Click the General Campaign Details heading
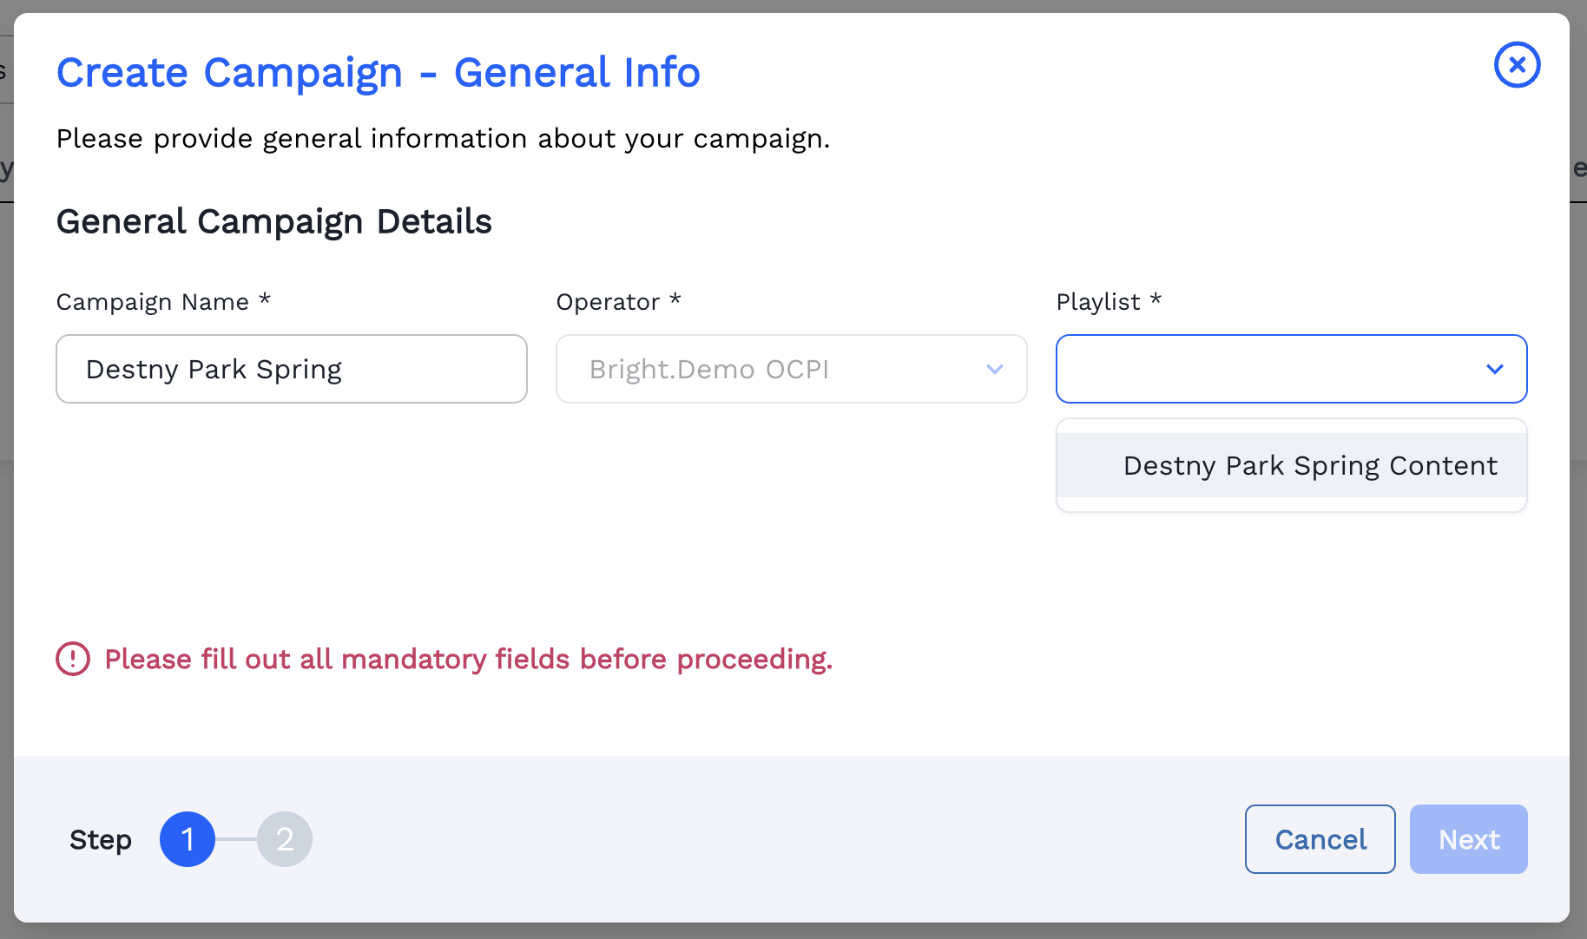Image resolution: width=1587 pixels, height=939 pixels. point(273,221)
